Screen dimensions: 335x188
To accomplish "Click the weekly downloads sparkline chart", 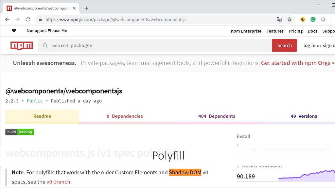I will 307,175.
